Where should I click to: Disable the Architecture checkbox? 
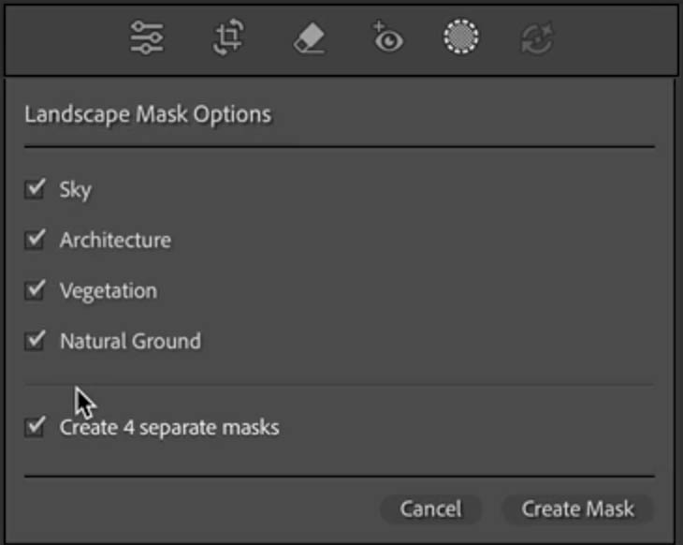[x=35, y=239]
